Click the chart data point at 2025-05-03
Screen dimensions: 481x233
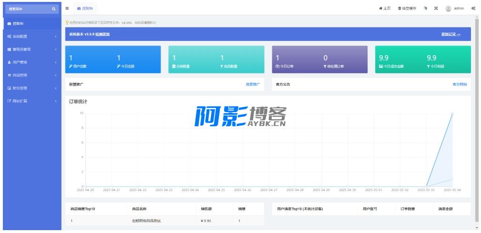(x=426, y=186)
